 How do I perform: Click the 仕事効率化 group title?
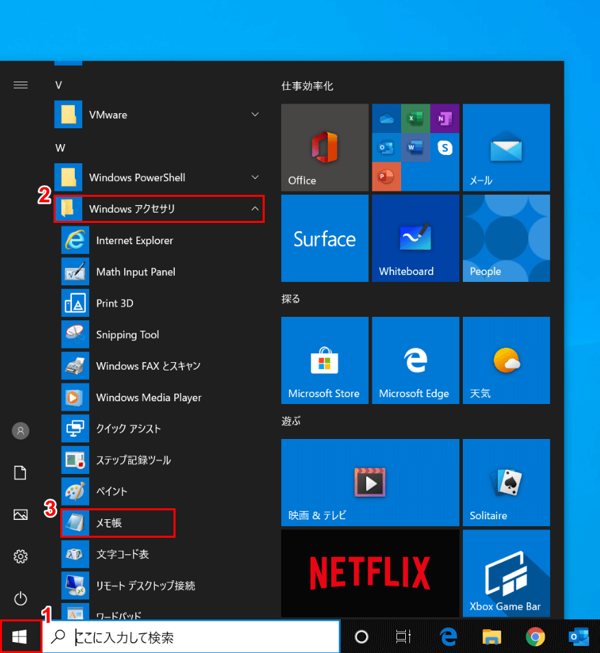307,86
